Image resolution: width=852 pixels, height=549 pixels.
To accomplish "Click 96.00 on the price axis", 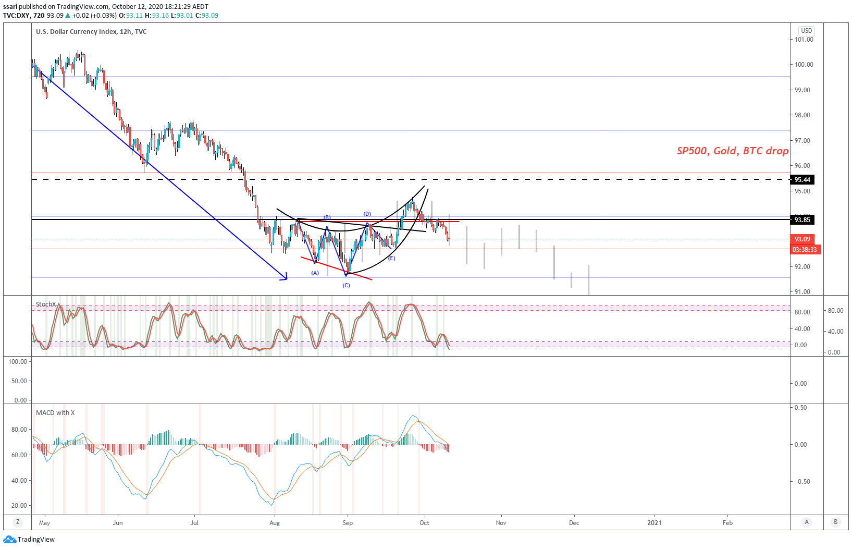I will pyautogui.click(x=802, y=166).
